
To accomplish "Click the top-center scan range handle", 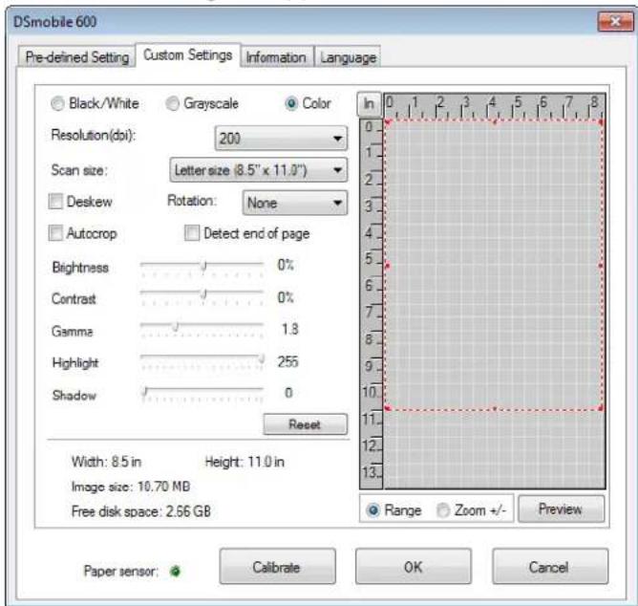I will (495, 121).
